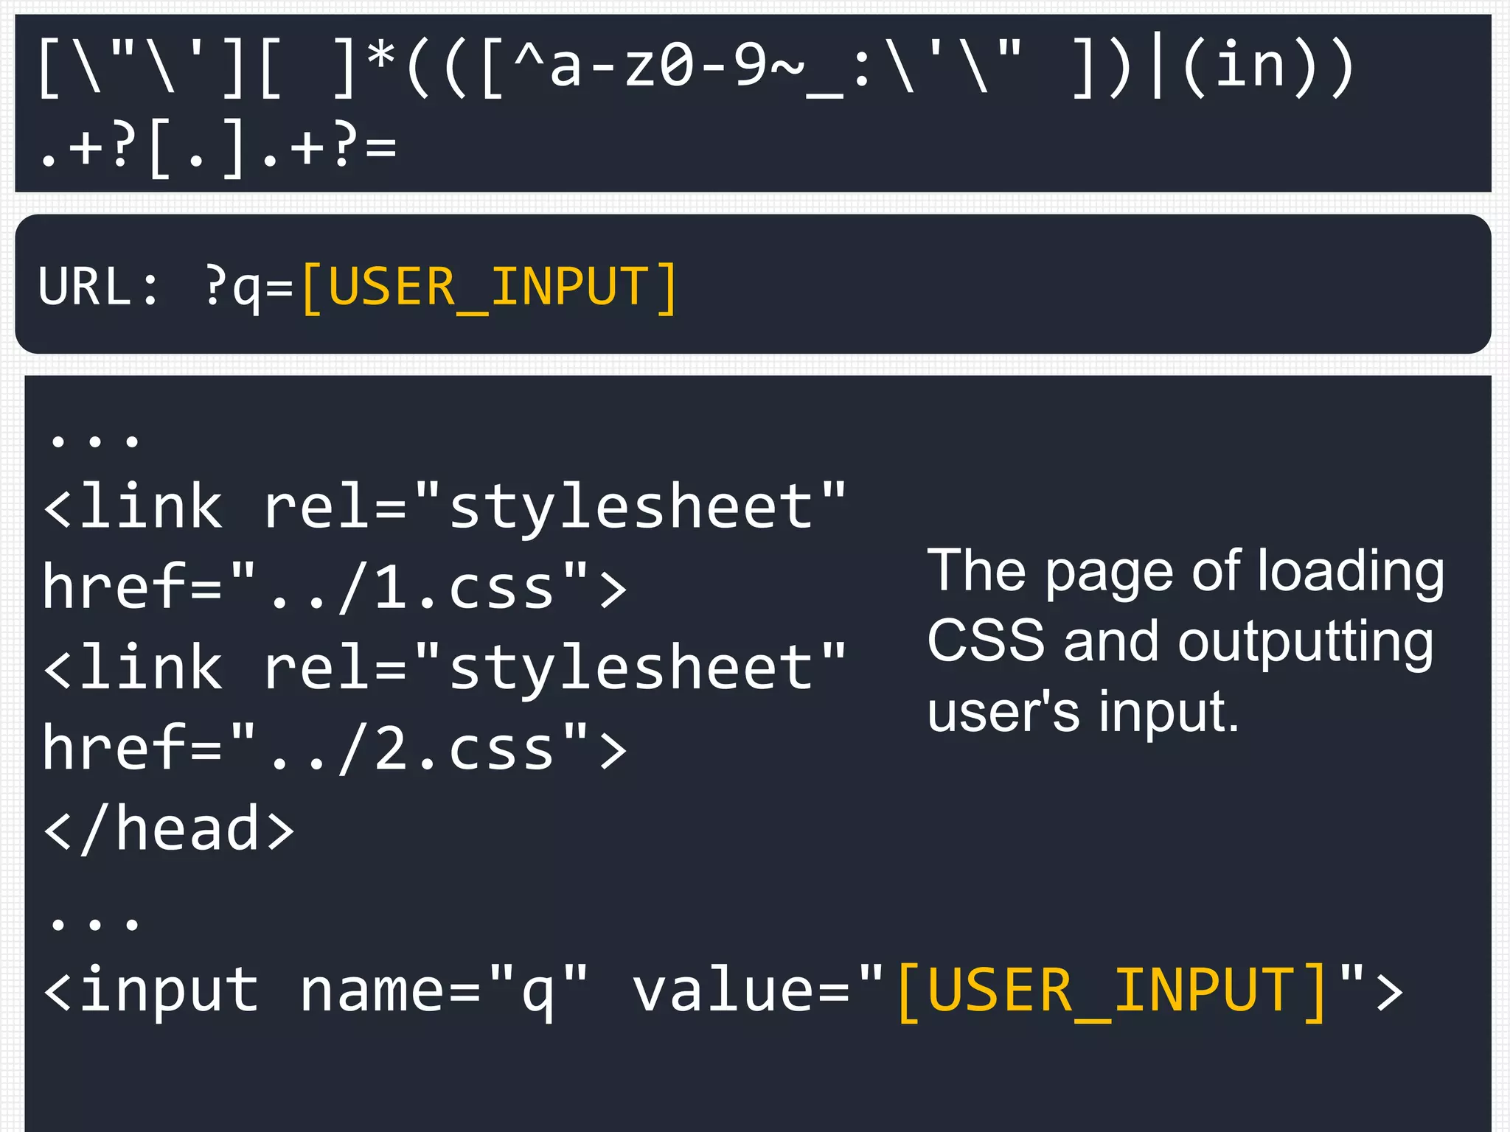The height and width of the screenshot is (1132, 1510).
Task: Click the <input name="q" text
Action: (x=316, y=991)
